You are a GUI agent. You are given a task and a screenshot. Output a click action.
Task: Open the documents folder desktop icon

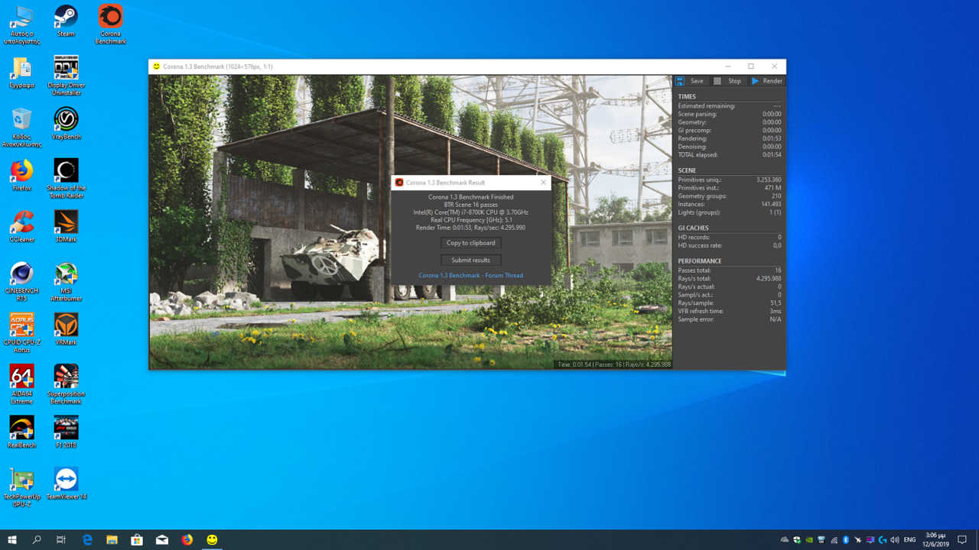(x=21, y=72)
